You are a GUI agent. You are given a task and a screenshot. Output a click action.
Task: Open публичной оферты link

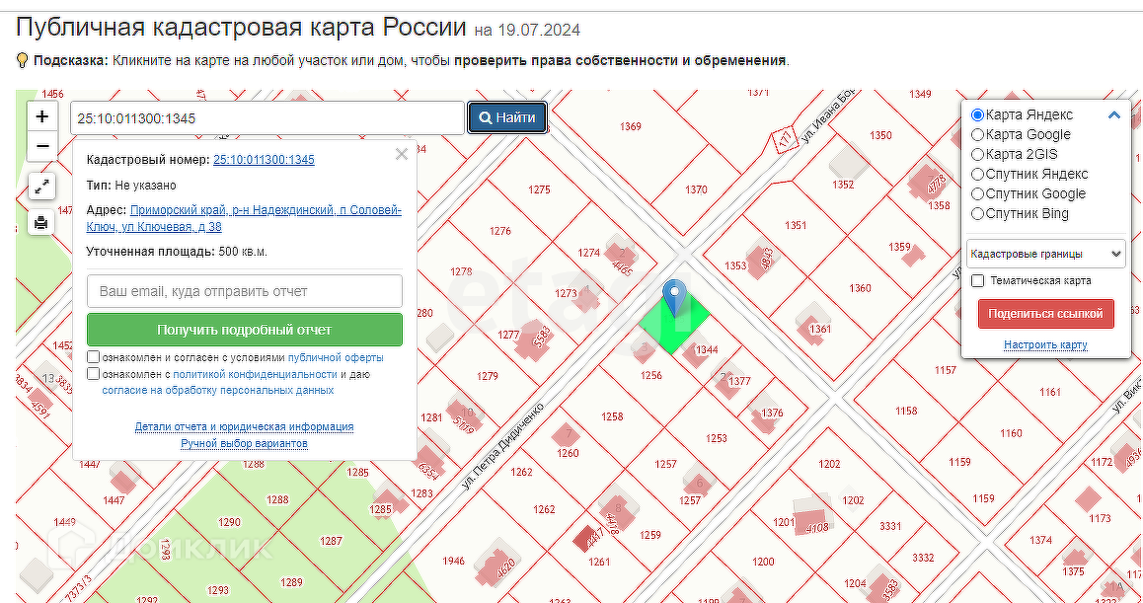336,358
